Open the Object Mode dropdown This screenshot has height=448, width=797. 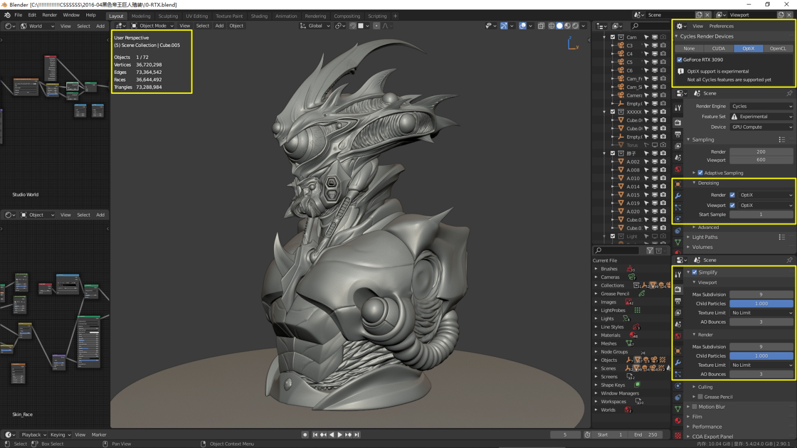(x=152, y=26)
